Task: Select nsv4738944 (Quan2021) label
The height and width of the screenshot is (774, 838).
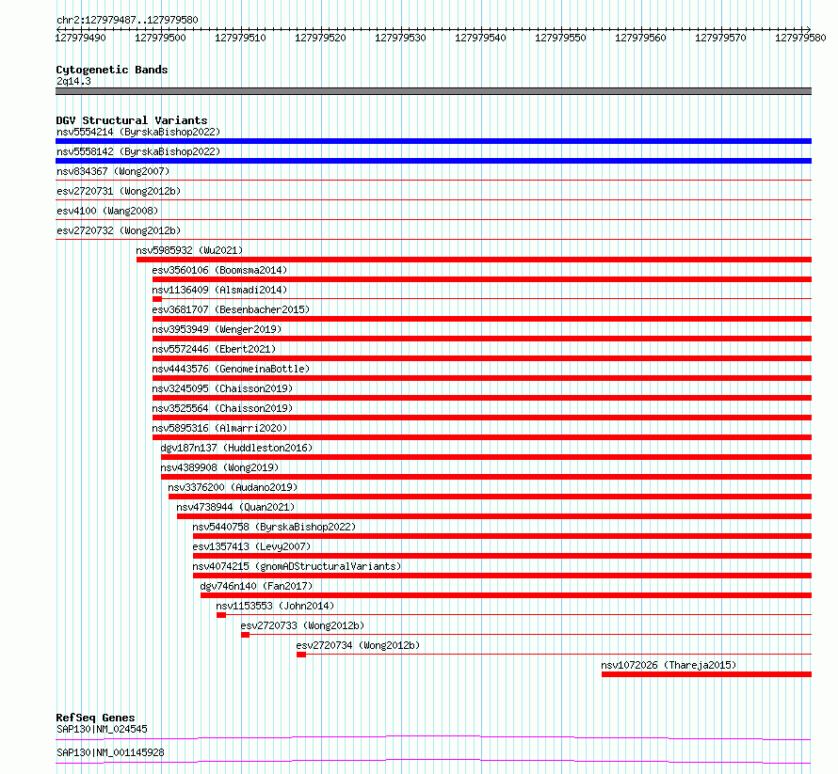Action: [x=235, y=507]
